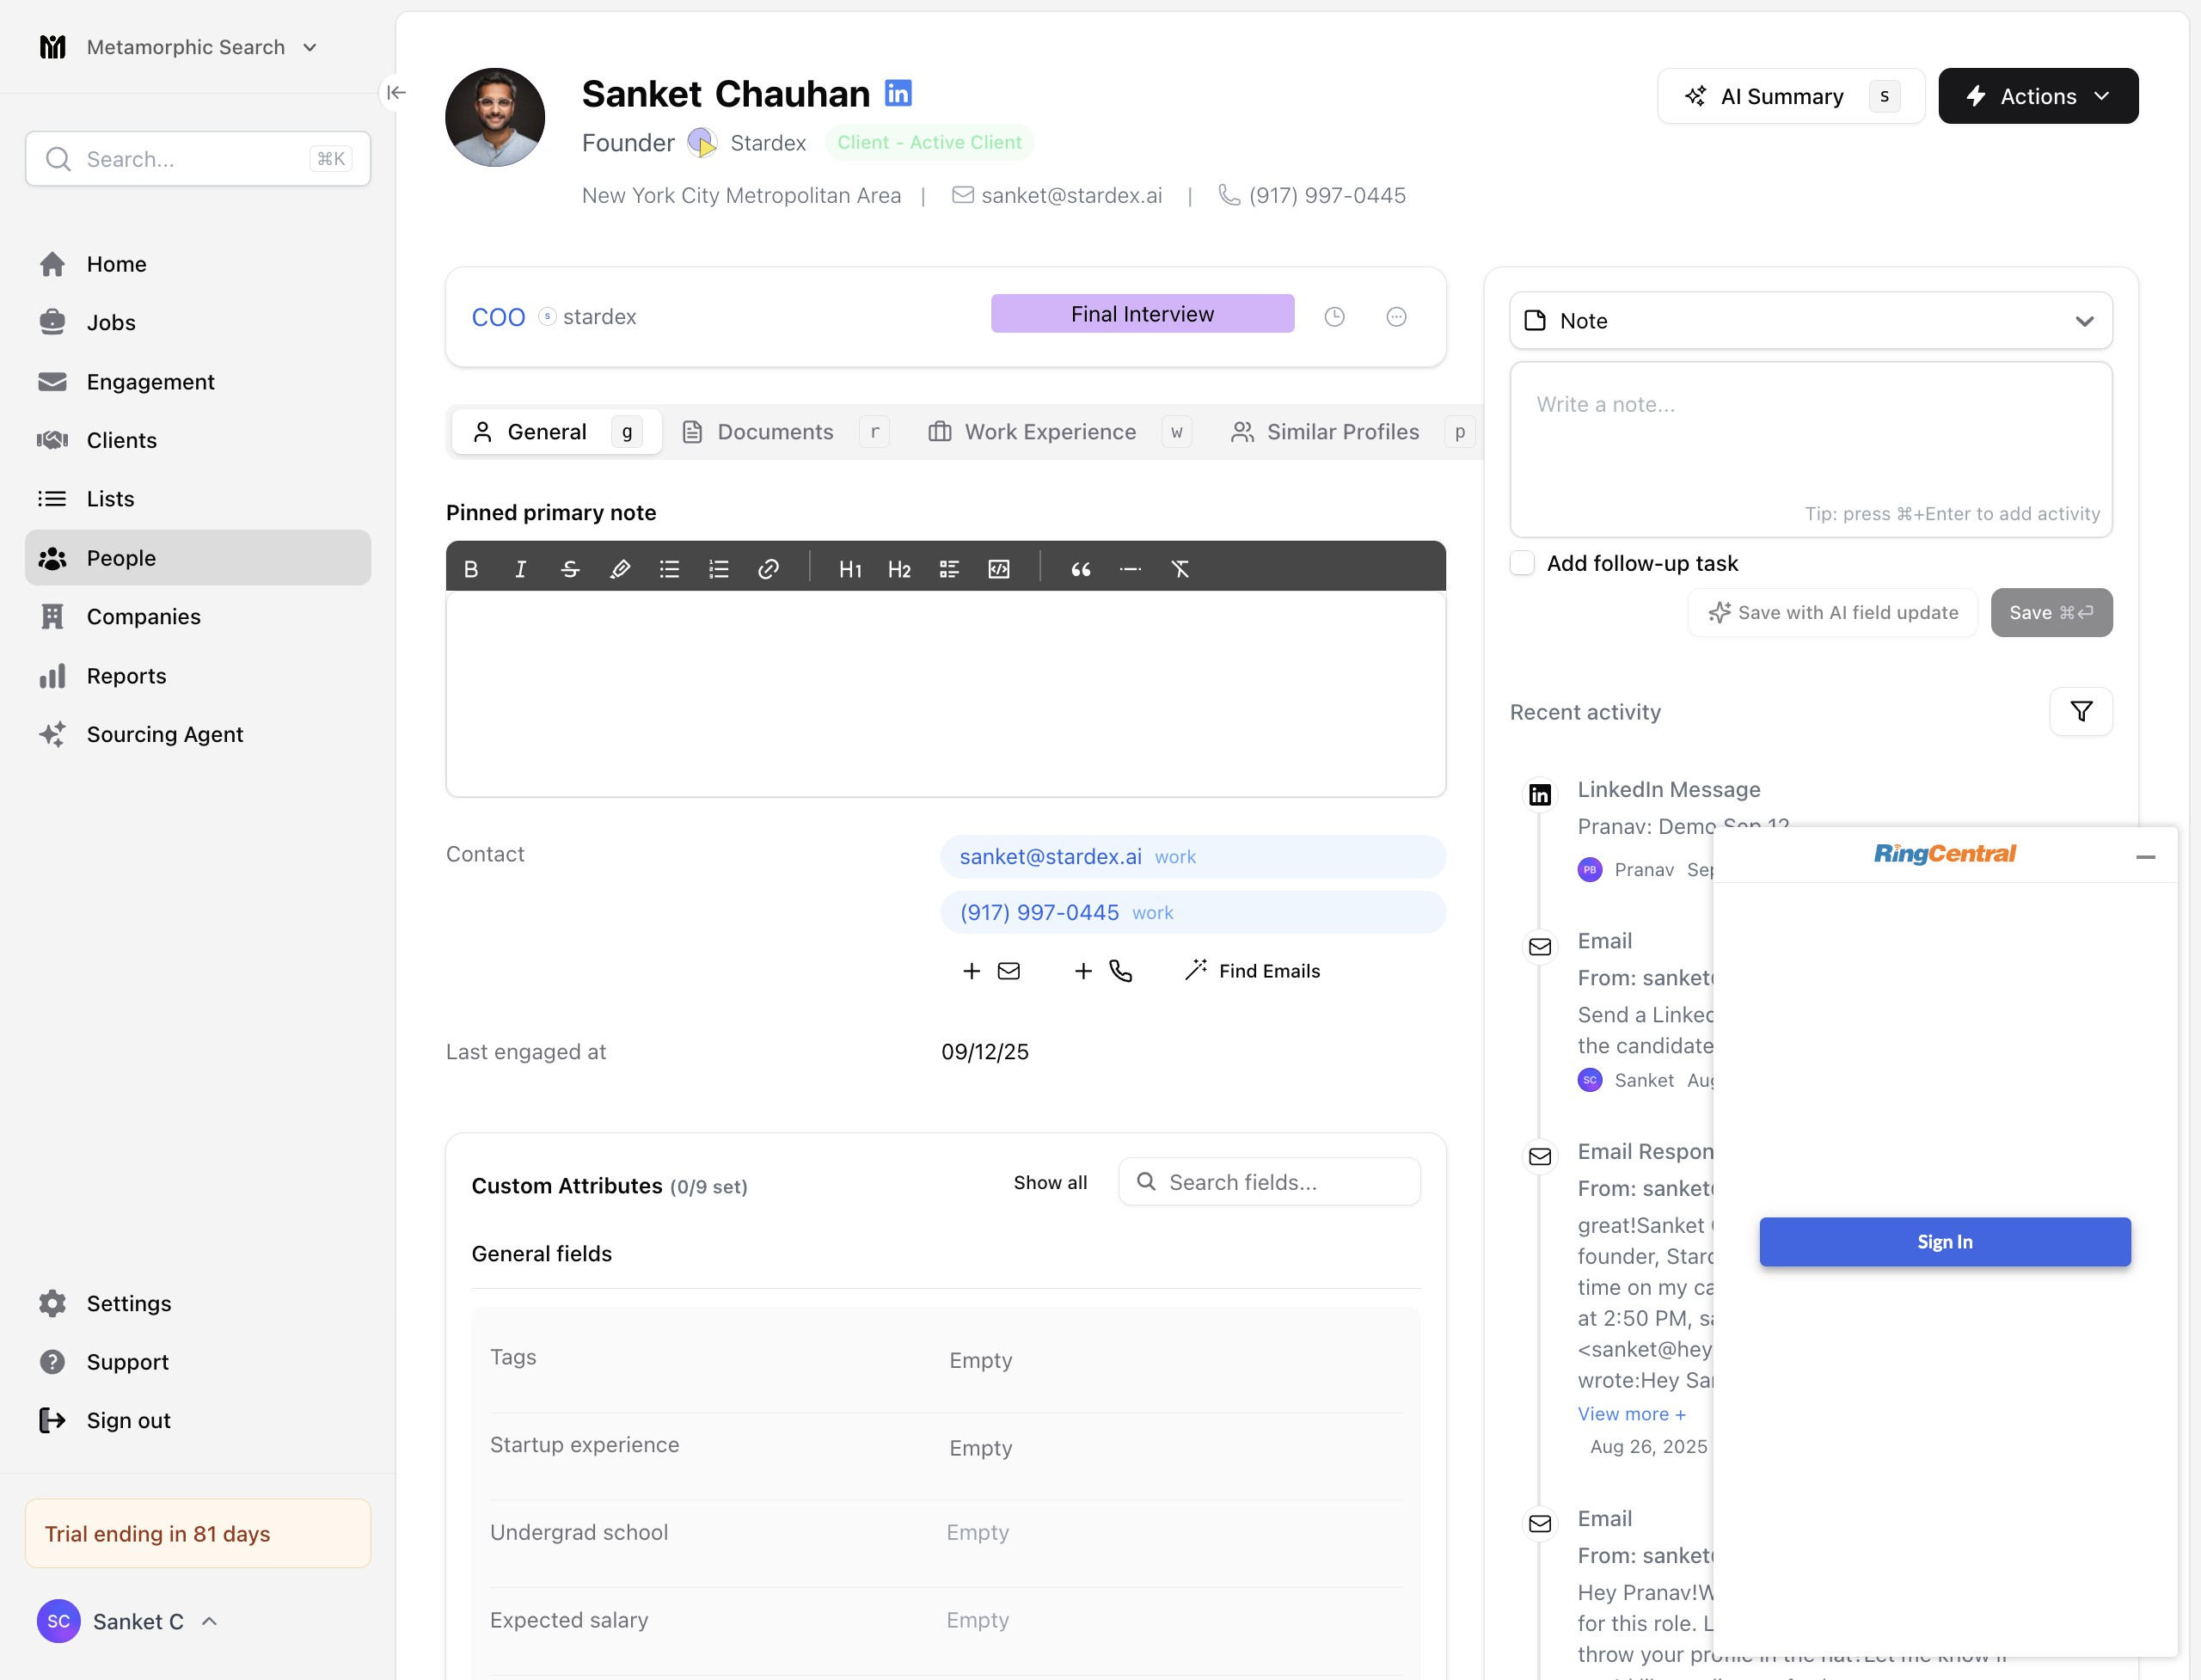Open recent activity filter

tap(2081, 711)
